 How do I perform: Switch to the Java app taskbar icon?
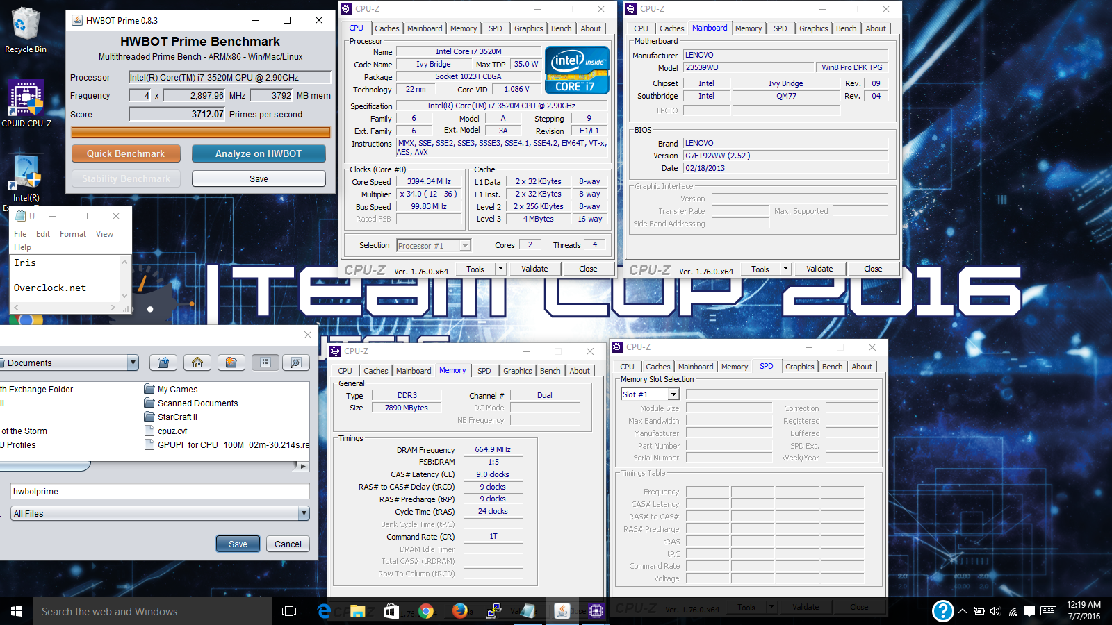tap(562, 611)
